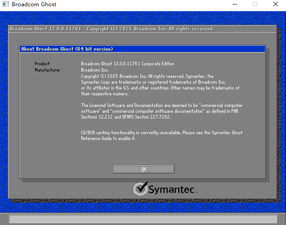Viewport: 286px width, 225px height.
Task: Click 'Reference Guide to enable it.' line
Action: coord(108,139)
